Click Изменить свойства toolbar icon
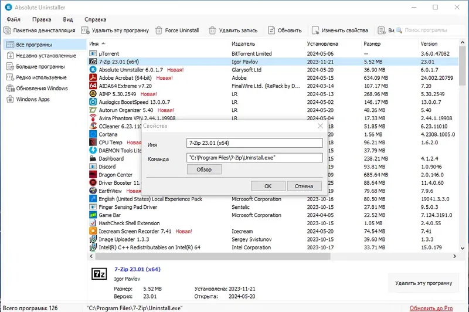469x312 pixels. 315,30
